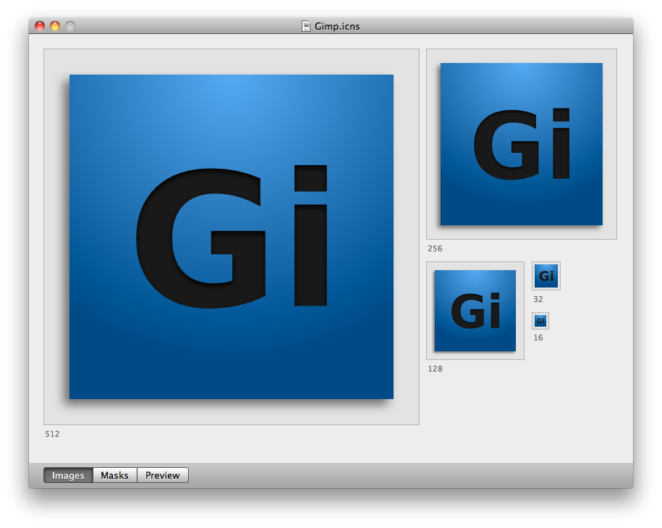Viewport: 662px width, 528px height.
Task: Click the Gimp.icns window title text
Action: [x=337, y=25]
